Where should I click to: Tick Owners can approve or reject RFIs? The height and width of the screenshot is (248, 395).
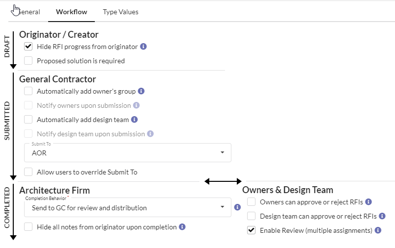pos(252,202)
